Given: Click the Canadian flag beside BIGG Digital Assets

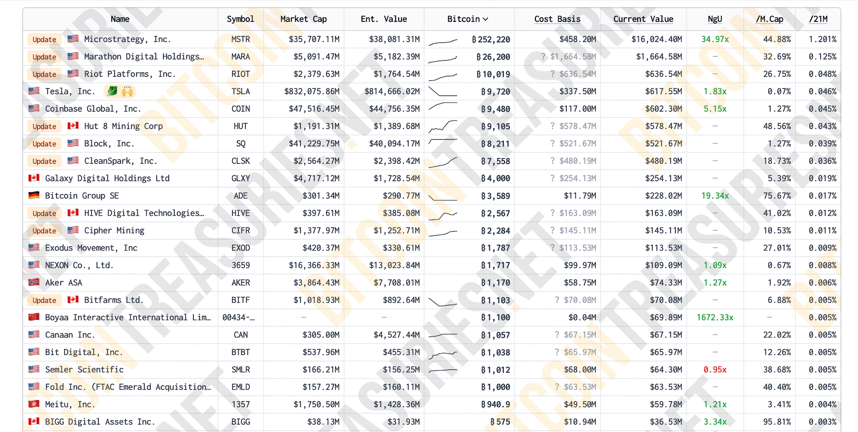Looking at the screenshot, I should (34, 422).
